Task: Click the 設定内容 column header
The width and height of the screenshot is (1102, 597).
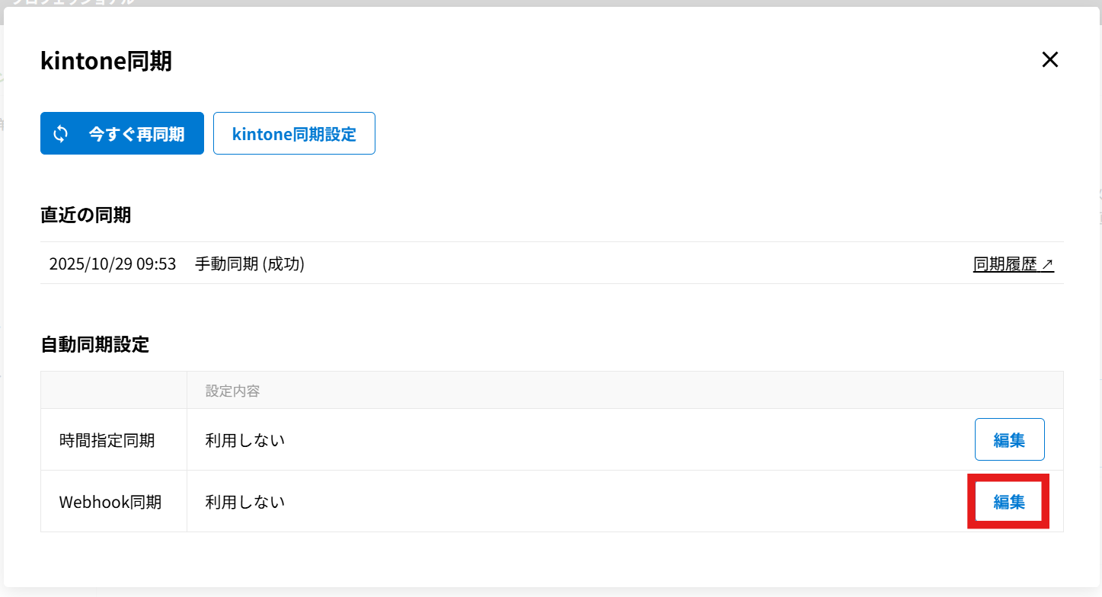Action: coord(232,391)
